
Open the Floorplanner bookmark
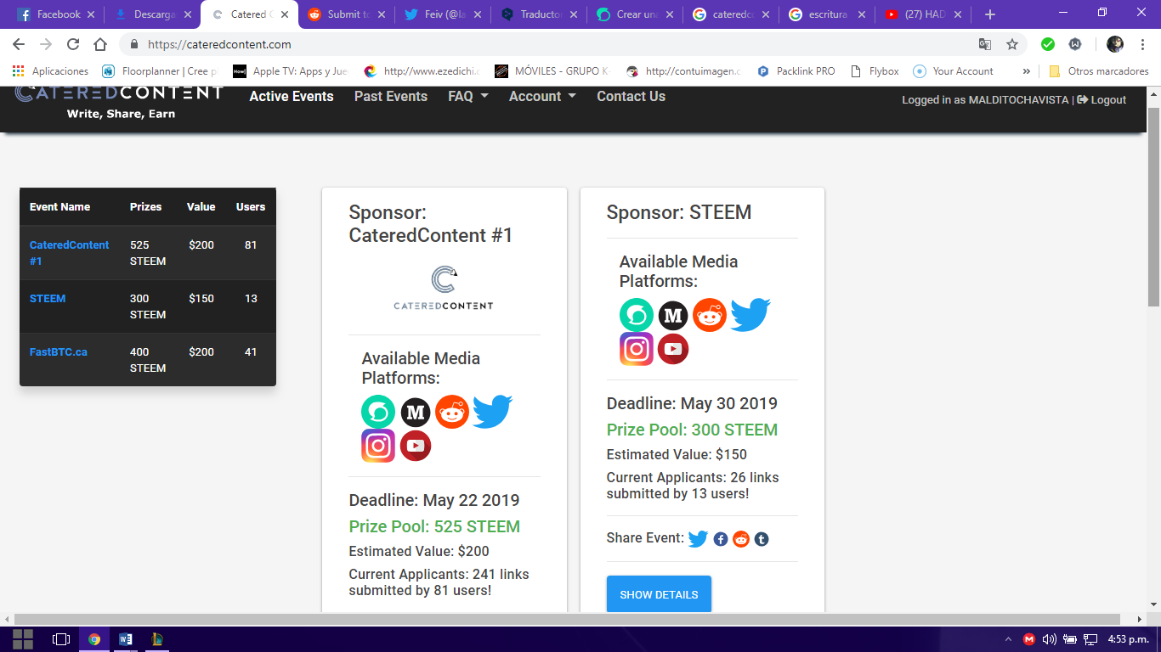click(x=159, y=71)
